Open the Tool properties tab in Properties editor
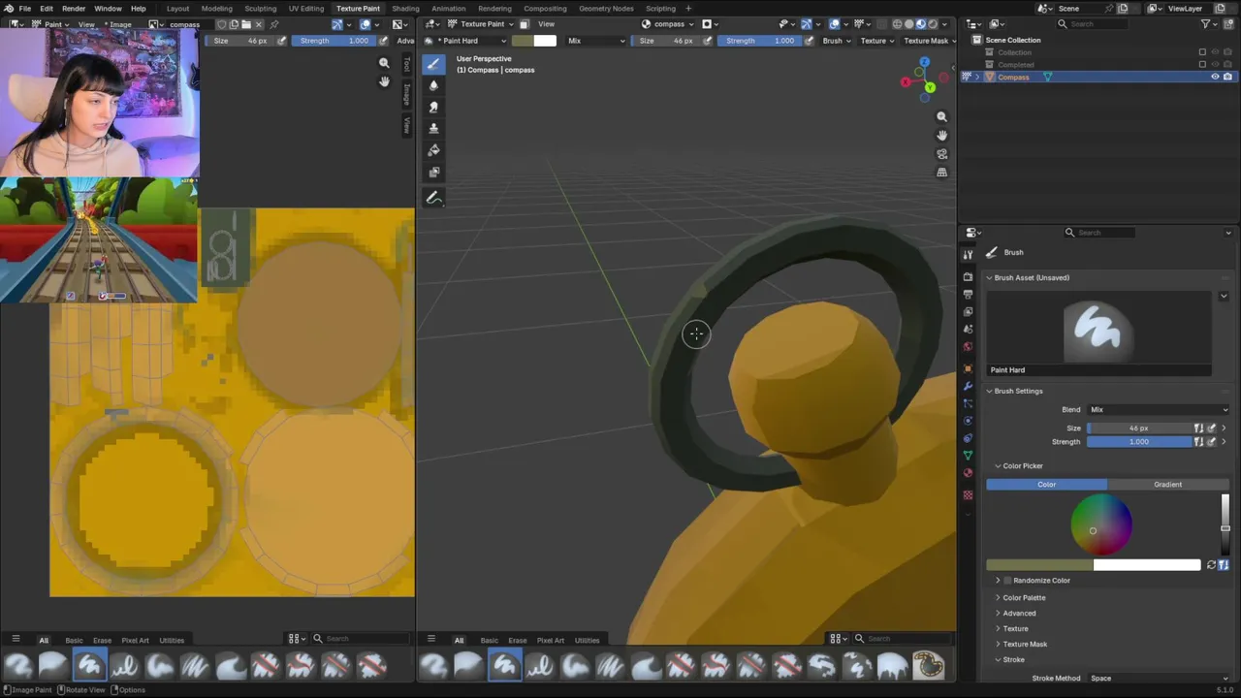 pos(968,254)
